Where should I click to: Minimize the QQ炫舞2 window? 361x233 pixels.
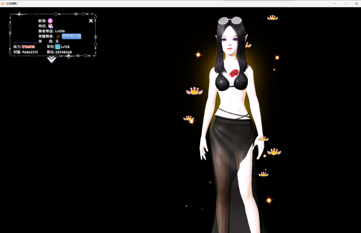[x=334, y=4]
